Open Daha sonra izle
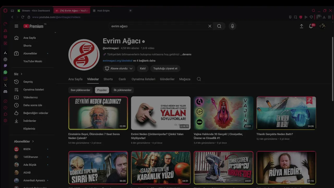Viewport: 334px width, 188px height. click(32, 105)
